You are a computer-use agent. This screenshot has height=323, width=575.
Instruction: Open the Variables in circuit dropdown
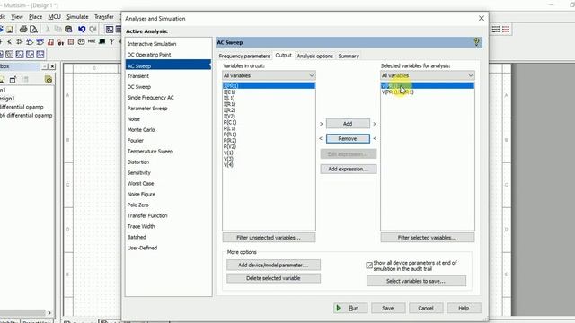269,75
